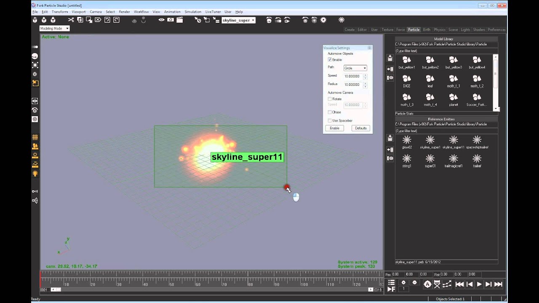The image size is (539, 303).
Task: Select the skyline_super11 reference emitter
Action: pyautogui.click(x=454, y=142)
